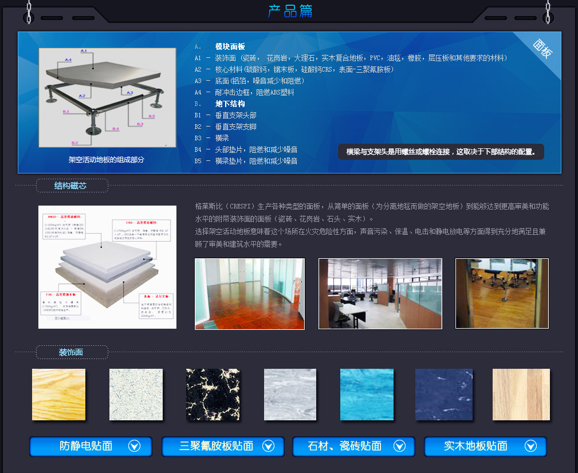Screen dimensions: 578x473
Task: Click the down-arrow icon on 实木地板贴面
Action: click(x=530, y=446)
